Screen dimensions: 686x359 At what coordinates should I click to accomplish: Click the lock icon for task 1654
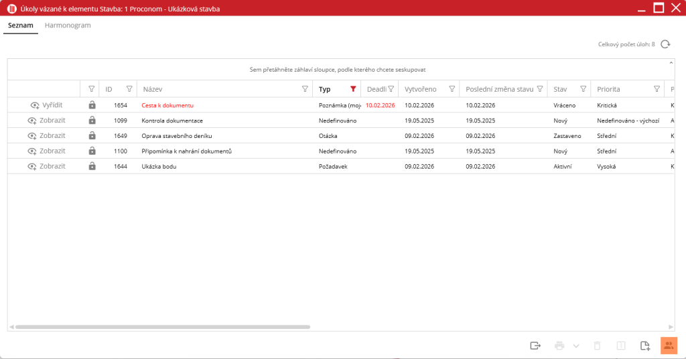click(x=92, y=105)
